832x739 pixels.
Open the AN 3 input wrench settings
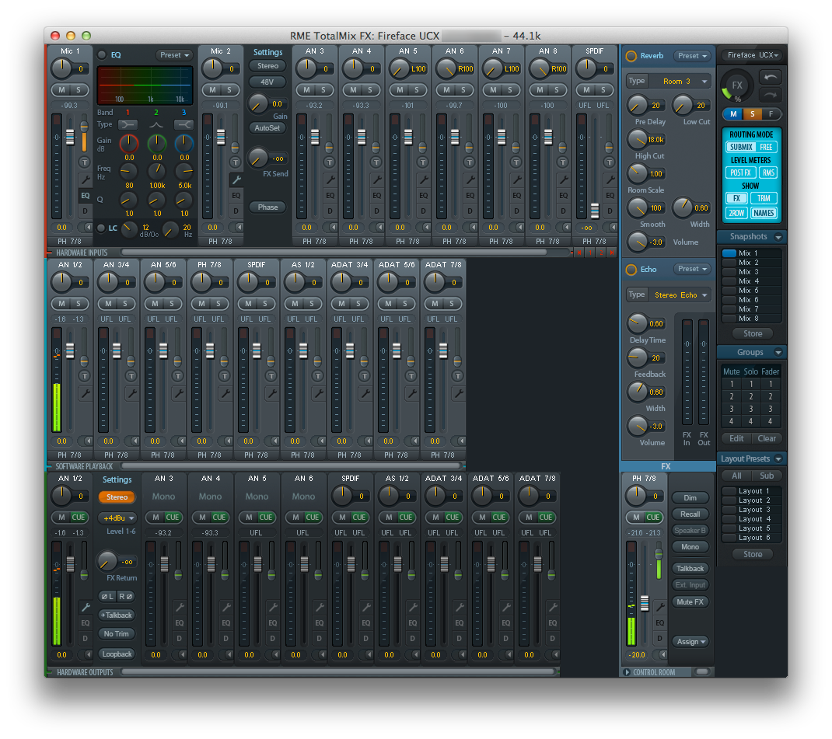[x=330, y=180]
